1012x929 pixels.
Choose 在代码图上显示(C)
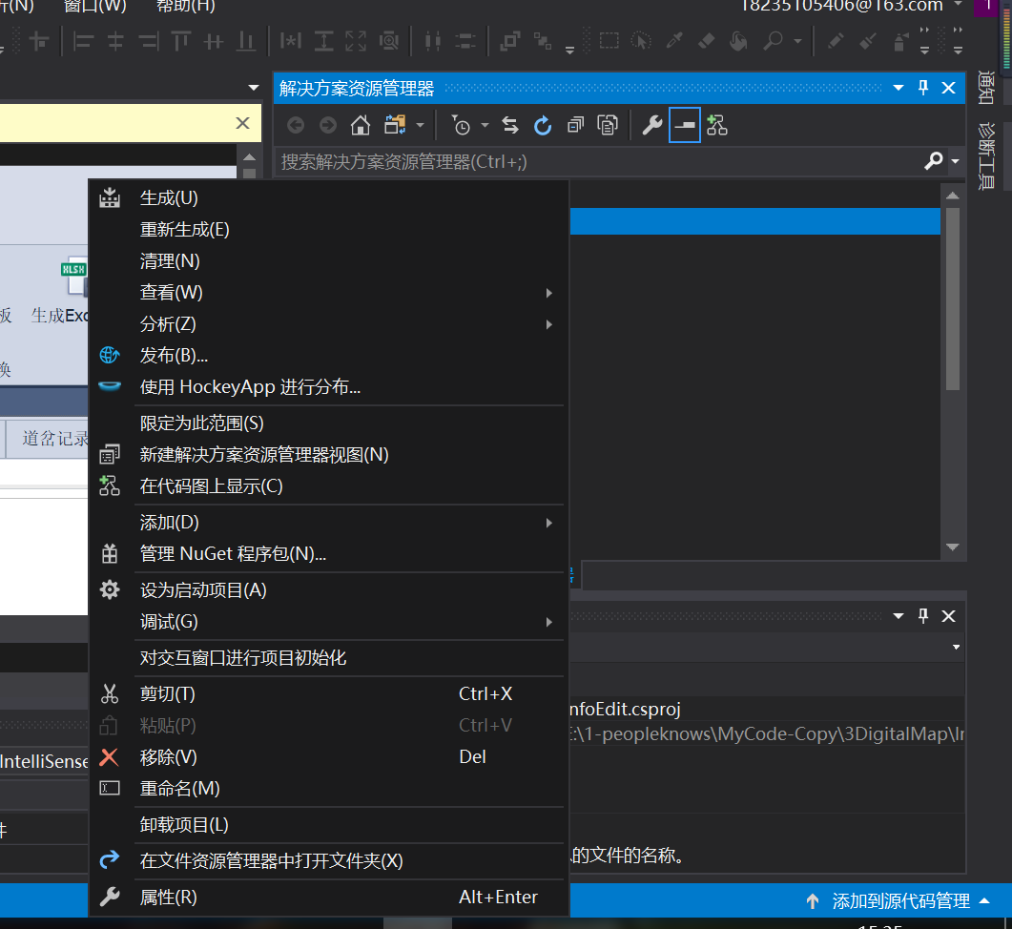coord(329,486)
